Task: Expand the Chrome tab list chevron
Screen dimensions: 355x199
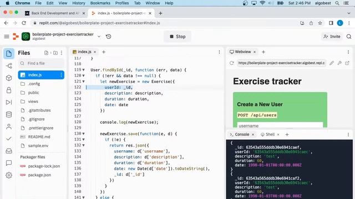Action: pos(349,13)
